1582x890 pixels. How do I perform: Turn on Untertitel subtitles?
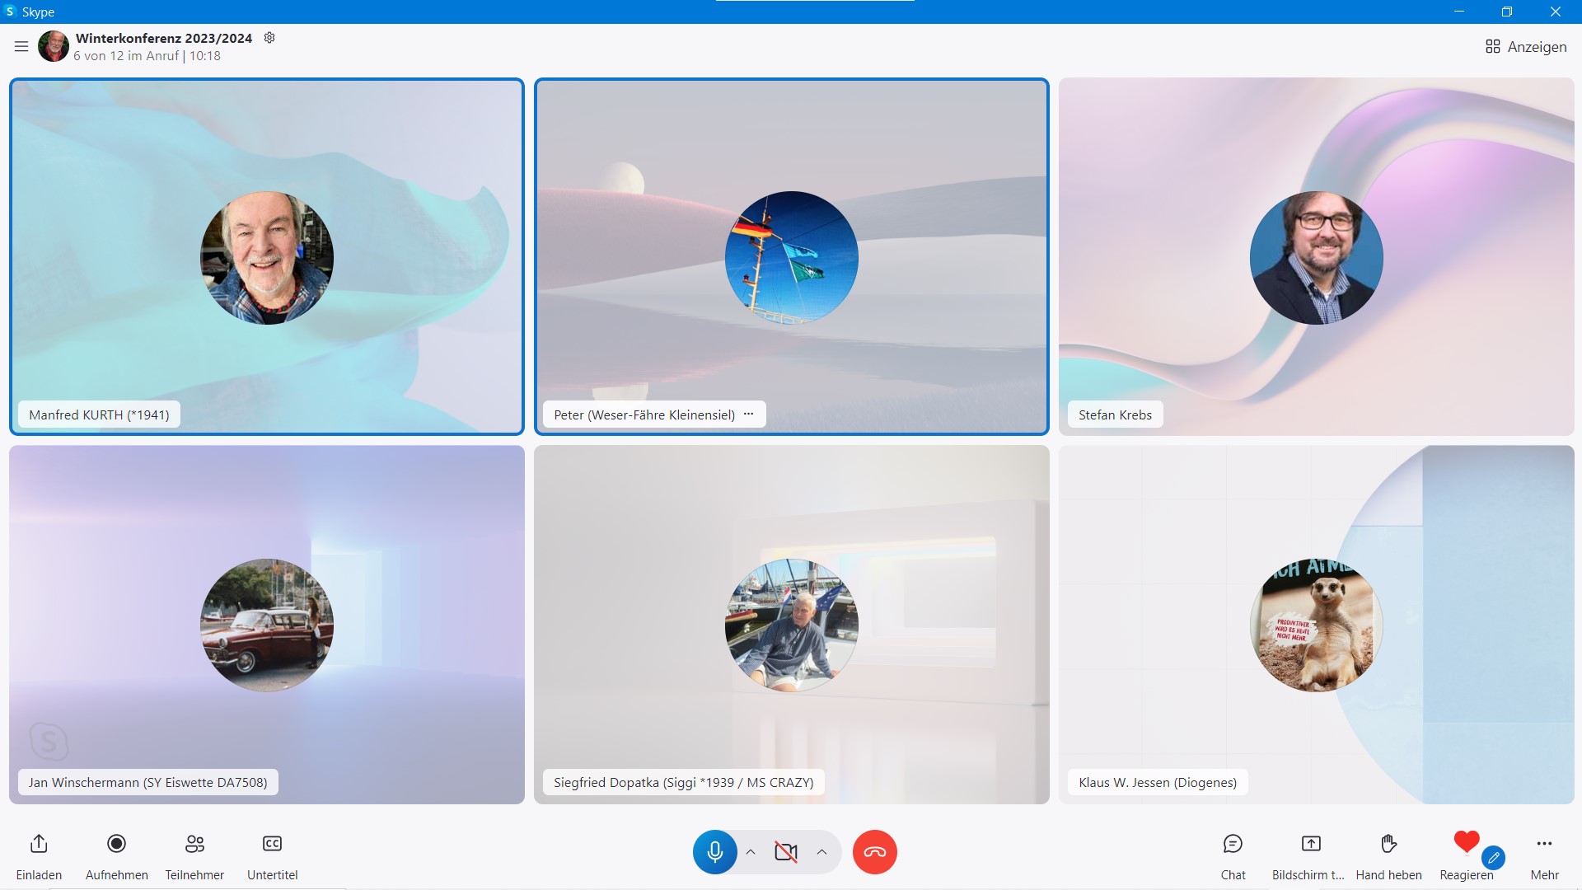pyautogui.click(x=272, y=844)
